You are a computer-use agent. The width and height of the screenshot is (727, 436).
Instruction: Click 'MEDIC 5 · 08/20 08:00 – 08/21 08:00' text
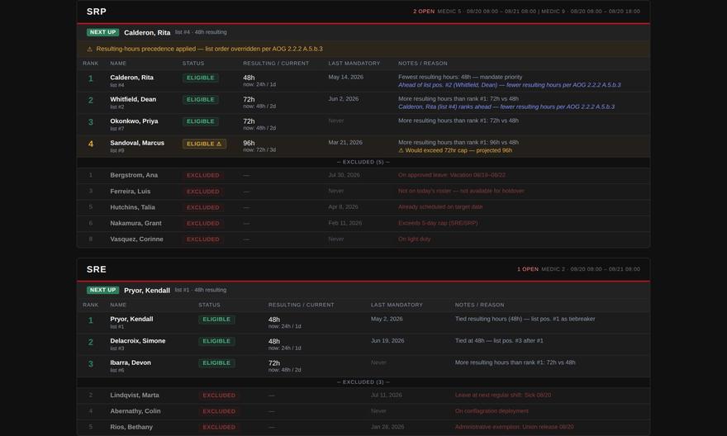(x=487, y=12)
